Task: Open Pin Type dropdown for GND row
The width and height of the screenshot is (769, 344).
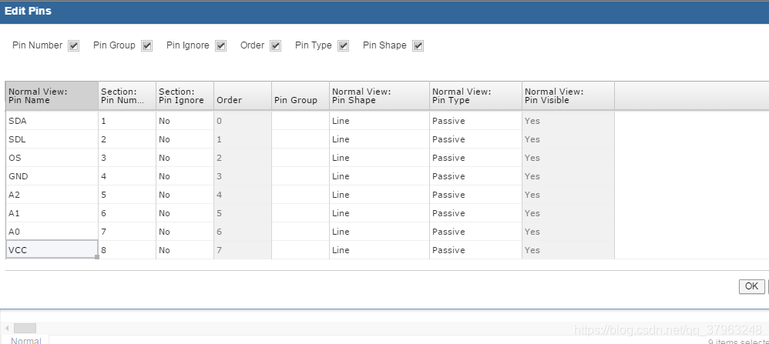Action: click(475, 176)
